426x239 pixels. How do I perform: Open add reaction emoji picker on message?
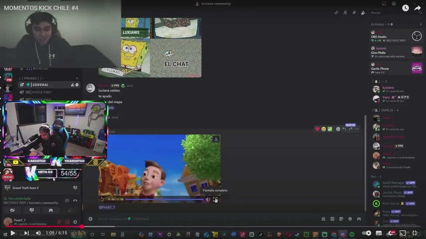pos(338,129)
